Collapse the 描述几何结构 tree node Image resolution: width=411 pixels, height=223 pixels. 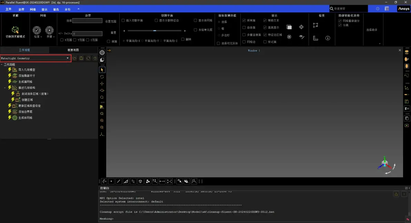pyautogui.click(x=5, y=88)
